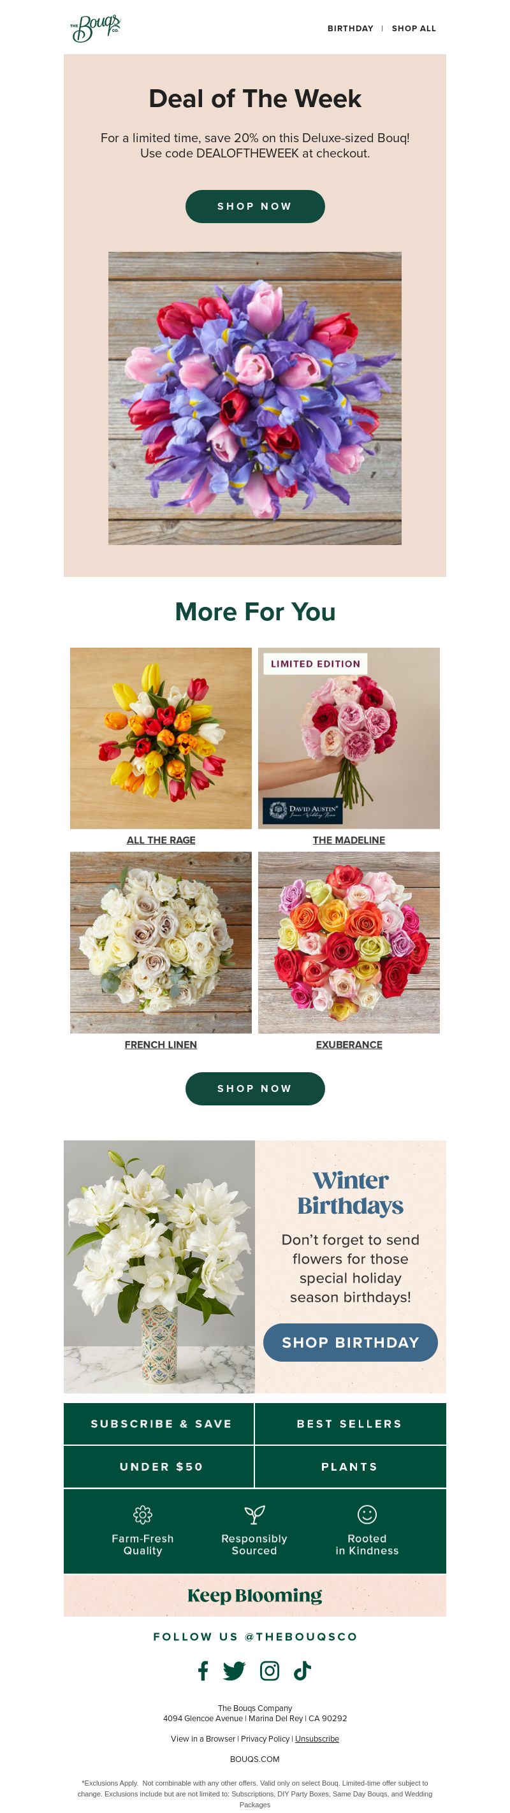
Task: Open The Madeline bouquet thumbnail
Action: pos(349,738)
